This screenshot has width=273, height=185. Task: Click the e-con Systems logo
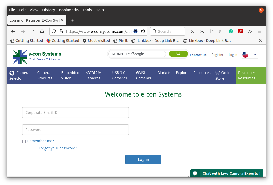point(37,57)
